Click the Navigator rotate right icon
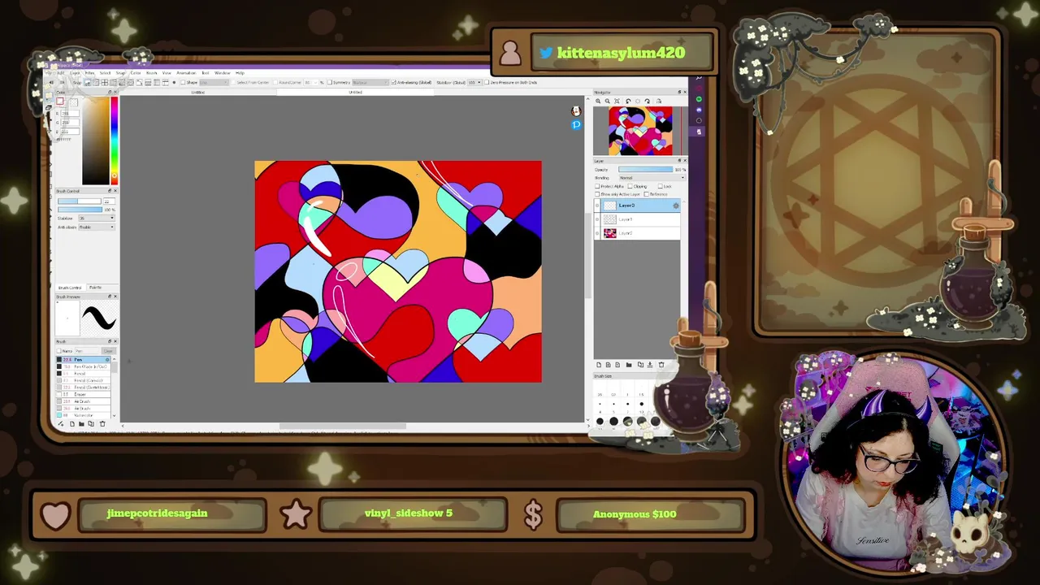Screen dimensions: 1040x585 pos(647,101)
